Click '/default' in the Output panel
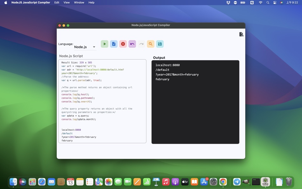The image size is (302, 189). click(162, 70)
